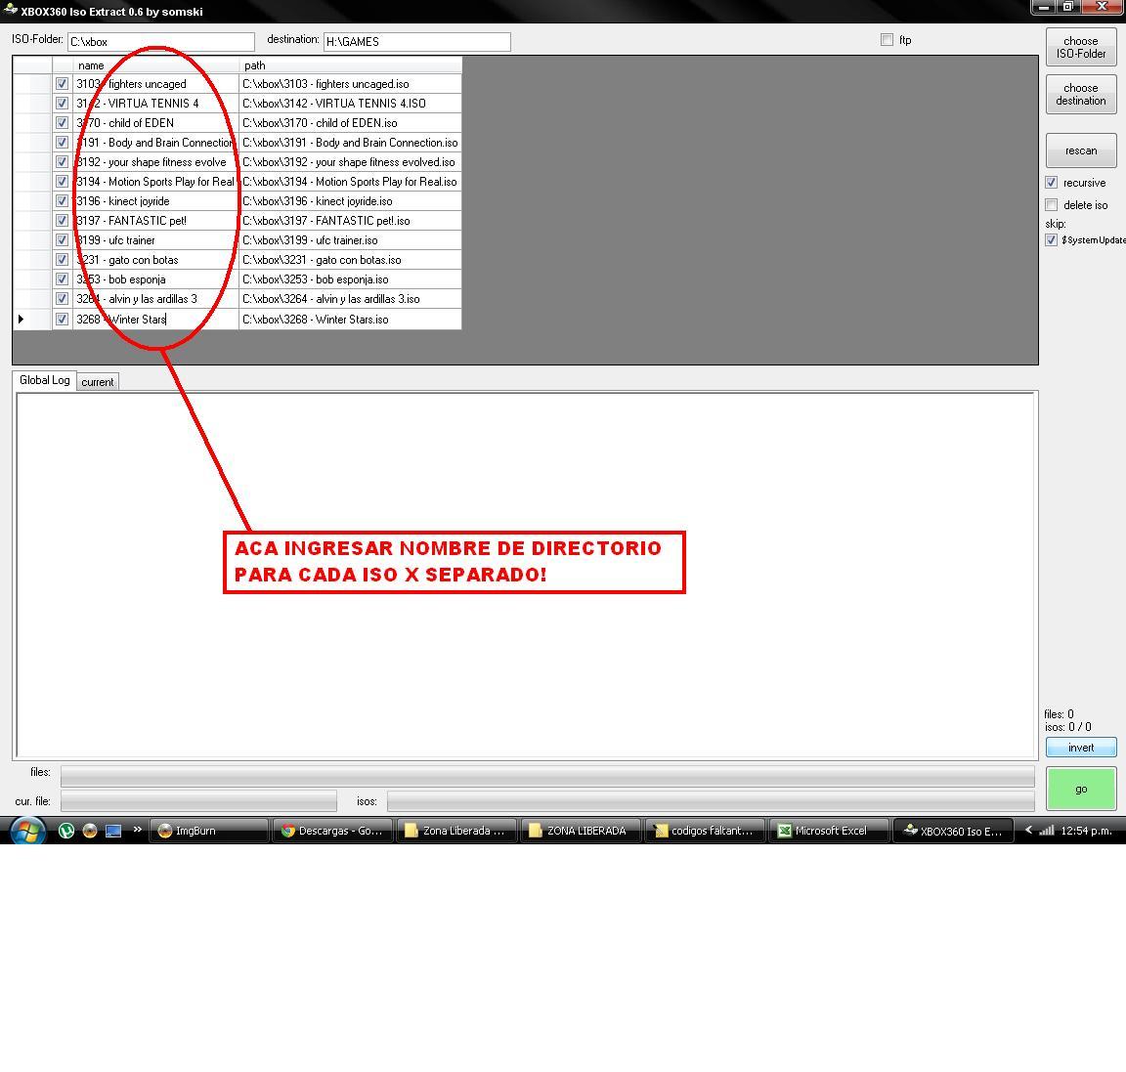The image size is (1126, 1072).
Task: Toggle the $SystemUpdate skip checkbox
Action: (1052, 239)
